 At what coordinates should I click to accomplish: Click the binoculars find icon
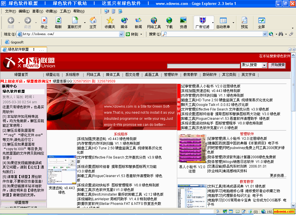(281, 34)
